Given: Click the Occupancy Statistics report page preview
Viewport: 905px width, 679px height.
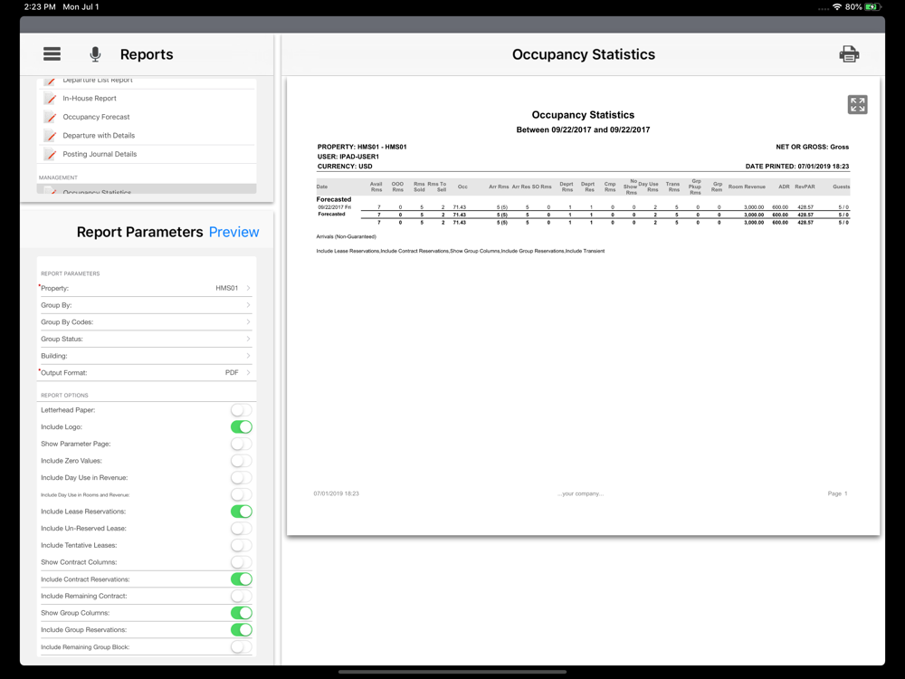Looking at the screenshot, I should coord(583,306).
